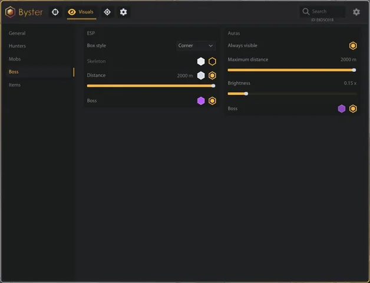Open the Items sidebar section

15,85
